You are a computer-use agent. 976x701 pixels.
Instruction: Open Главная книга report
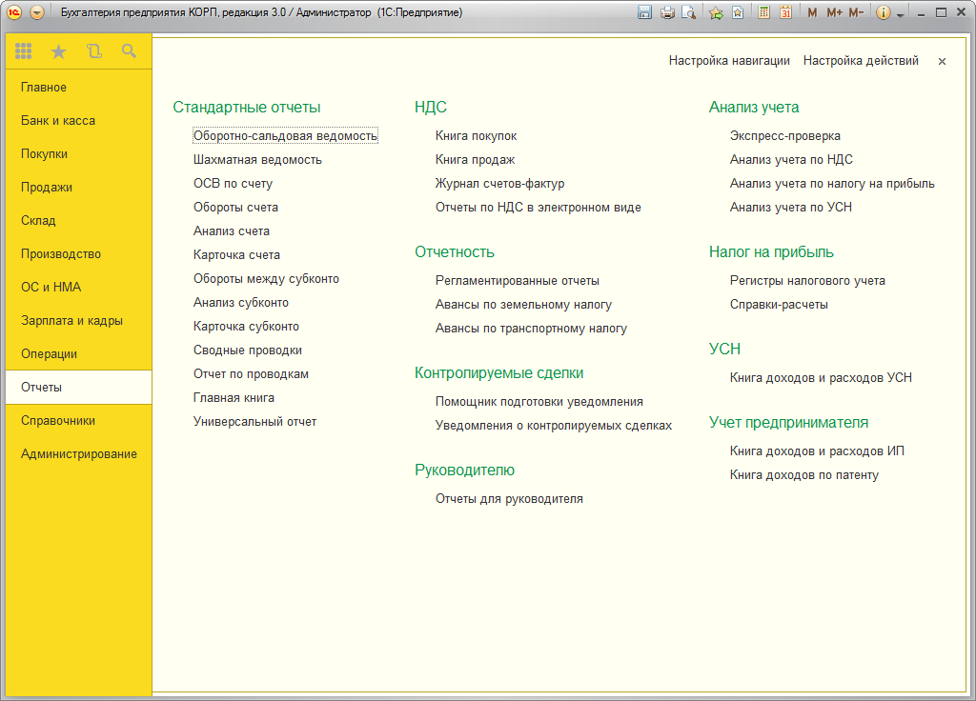point(234,398)
